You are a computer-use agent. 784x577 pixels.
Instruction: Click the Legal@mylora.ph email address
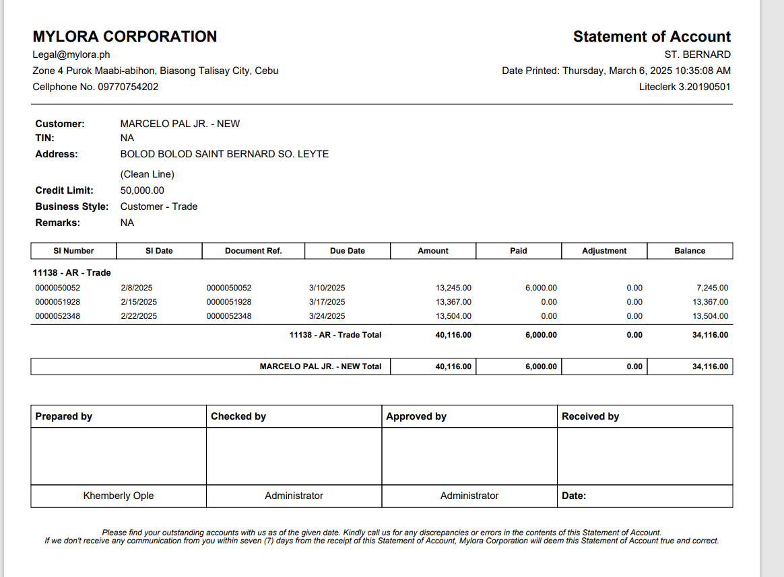[x=71, y=54]
